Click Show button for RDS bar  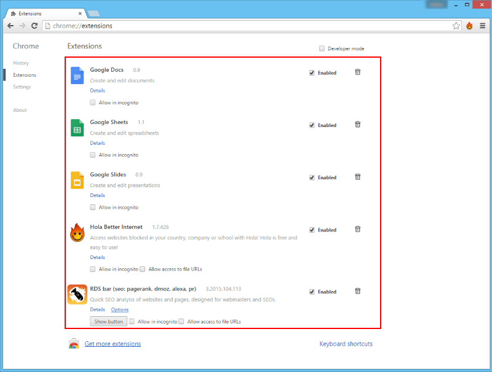[x=108, y=321]
